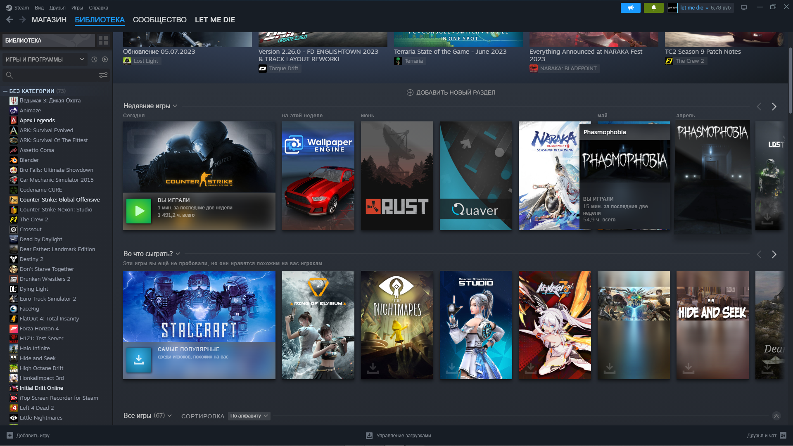
Task: Switch to Big Picture mode icon
Action: [x=744, y=8]
